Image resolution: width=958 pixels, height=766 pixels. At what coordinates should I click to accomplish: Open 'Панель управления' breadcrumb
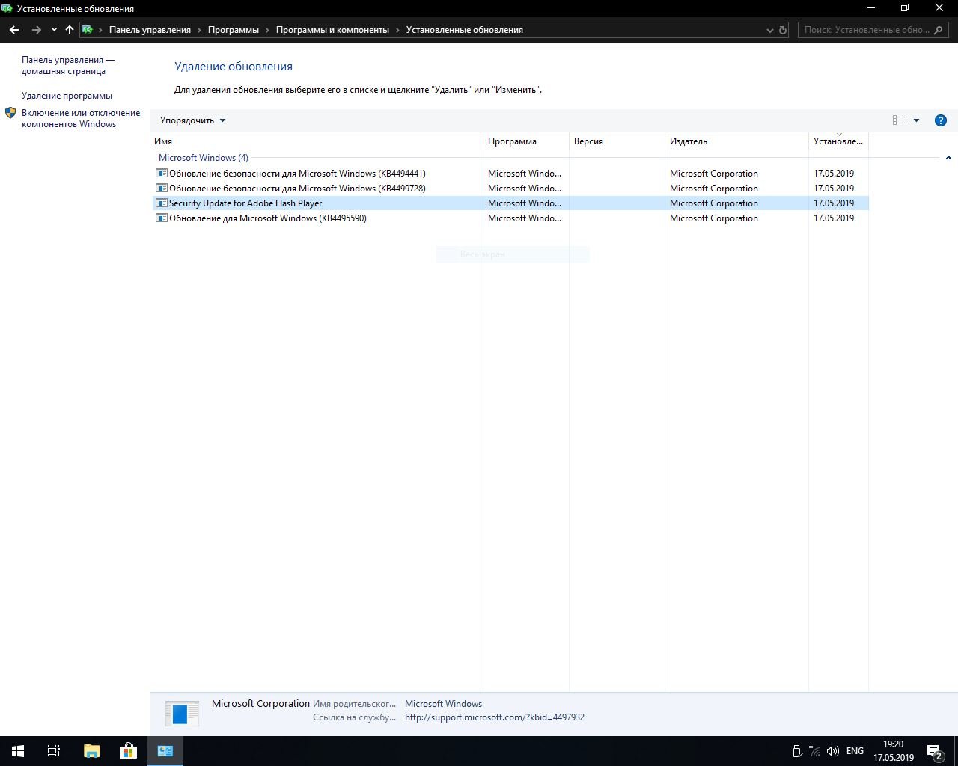150,30
